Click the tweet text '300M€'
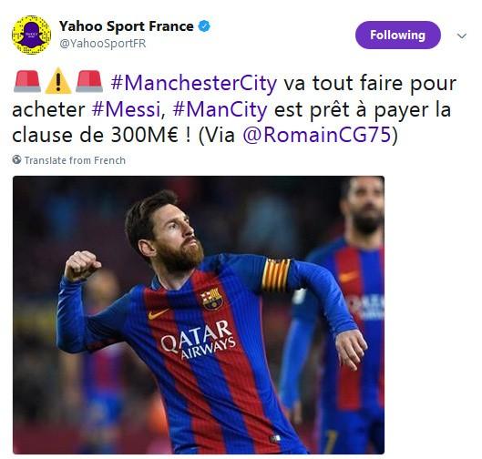Viewport: 482px width, 459px height. 145,135
